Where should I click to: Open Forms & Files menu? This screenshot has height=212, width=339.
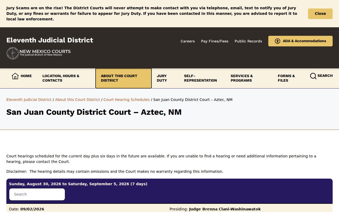(286, 78)
